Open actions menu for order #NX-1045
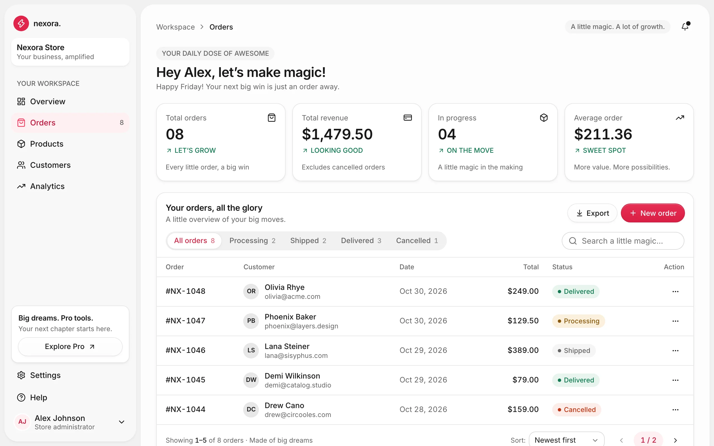The height and width of the screenshot is (446, 714). click(675, 380)
